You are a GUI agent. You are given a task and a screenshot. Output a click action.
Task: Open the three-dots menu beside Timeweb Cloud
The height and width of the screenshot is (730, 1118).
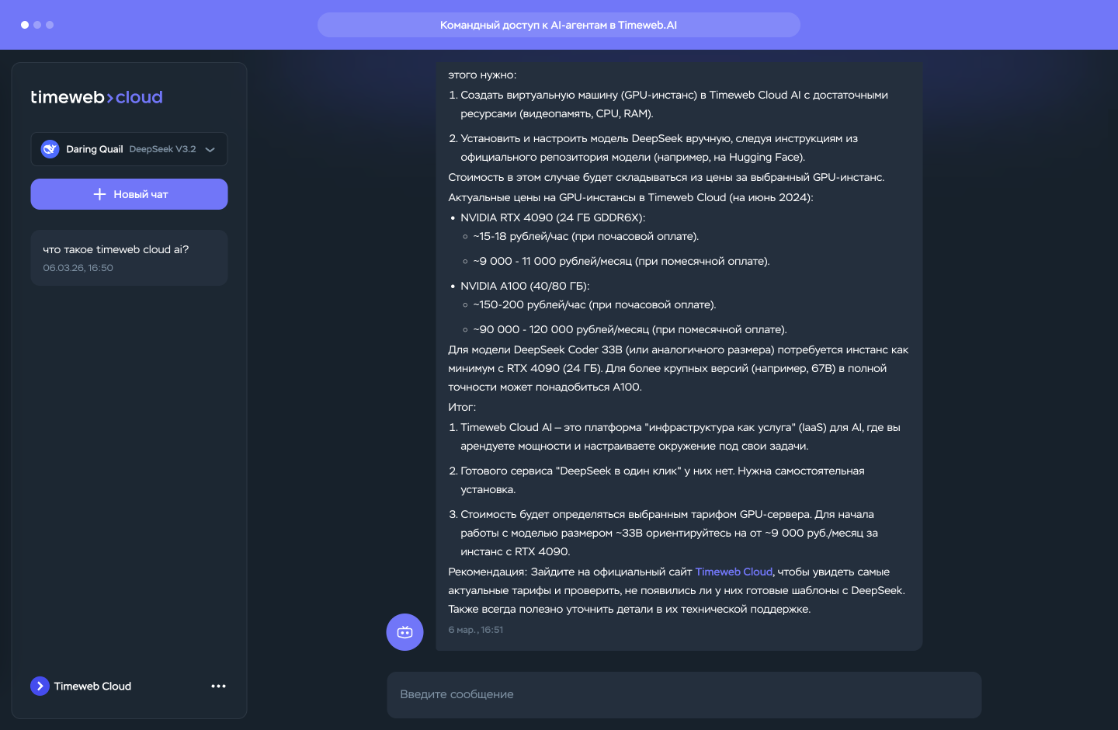pyautogui.click(x=218, y=687)
